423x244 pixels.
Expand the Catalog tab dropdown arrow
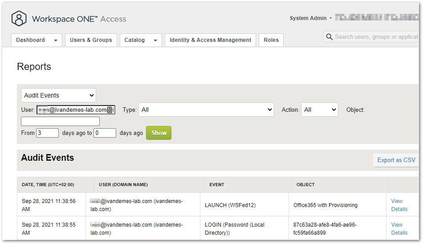[x=155, y=41]
